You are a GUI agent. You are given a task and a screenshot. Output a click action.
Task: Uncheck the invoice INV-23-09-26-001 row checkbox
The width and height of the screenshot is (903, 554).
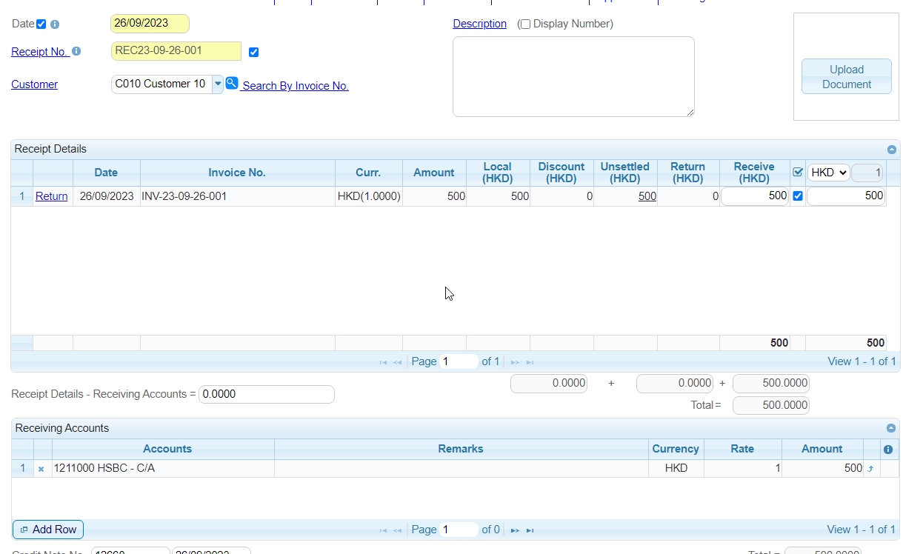coord(798,196)
